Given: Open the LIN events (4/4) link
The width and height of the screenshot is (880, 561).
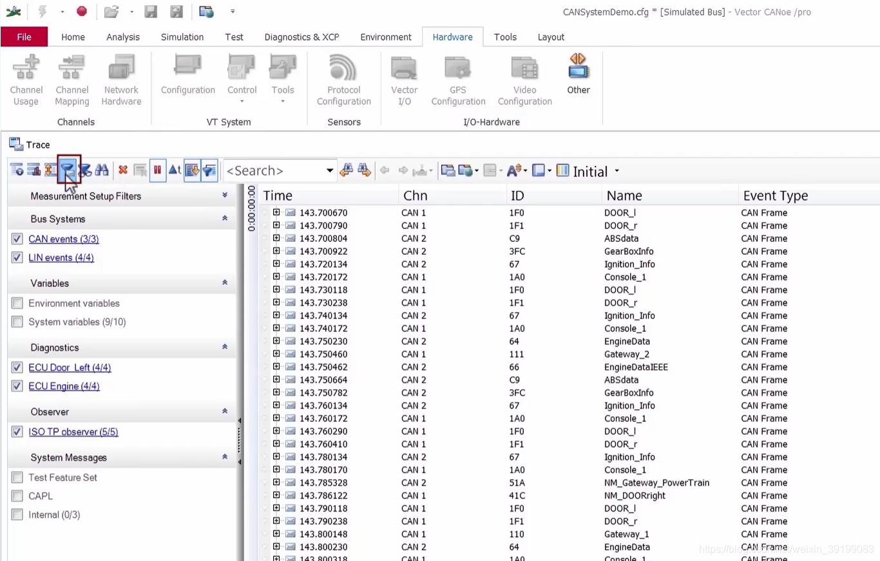Looking at the screenshot, I should [x=61, y=257].
